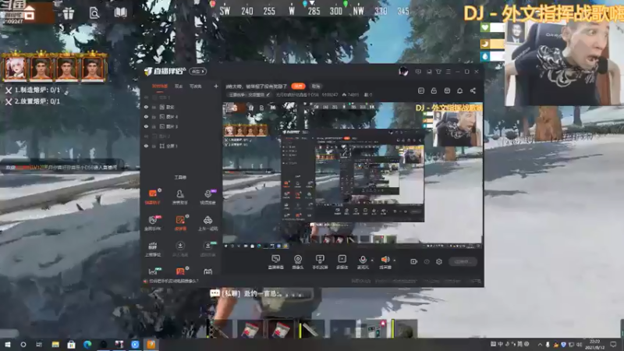Add a camera source in bottom bar

pyautogui.click(x=298, y=261)
